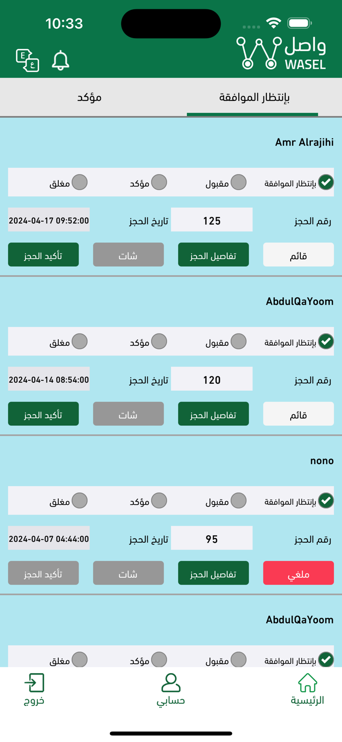
Task: Toggle بإنتظار الموافقة checkmark on nono booking
Action: click(326, 500)
